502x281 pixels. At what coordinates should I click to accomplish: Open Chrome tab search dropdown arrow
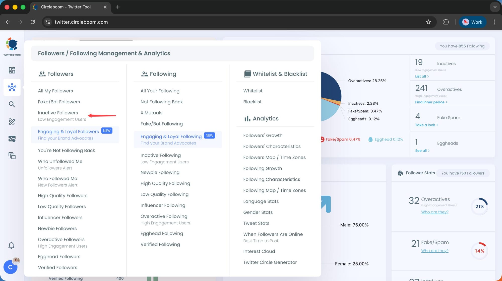tap(495, 7)
